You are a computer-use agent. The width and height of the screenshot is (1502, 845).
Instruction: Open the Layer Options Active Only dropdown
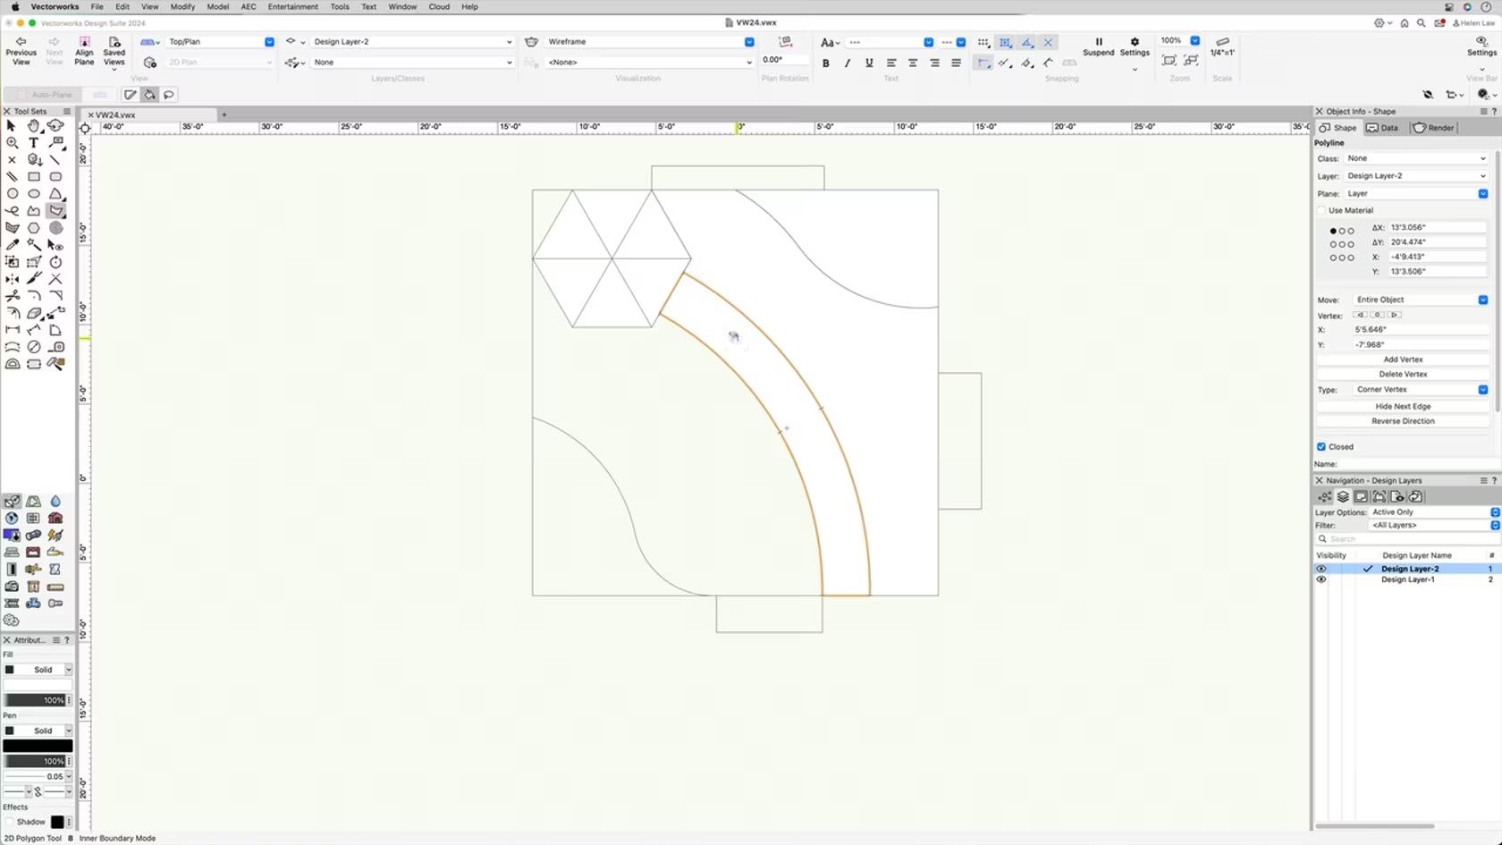pyautogui.click(x=1434, y=512)
